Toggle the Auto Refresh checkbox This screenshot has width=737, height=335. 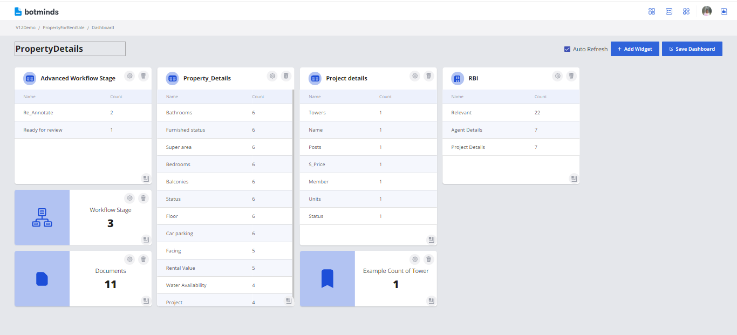tap(567, 49)
